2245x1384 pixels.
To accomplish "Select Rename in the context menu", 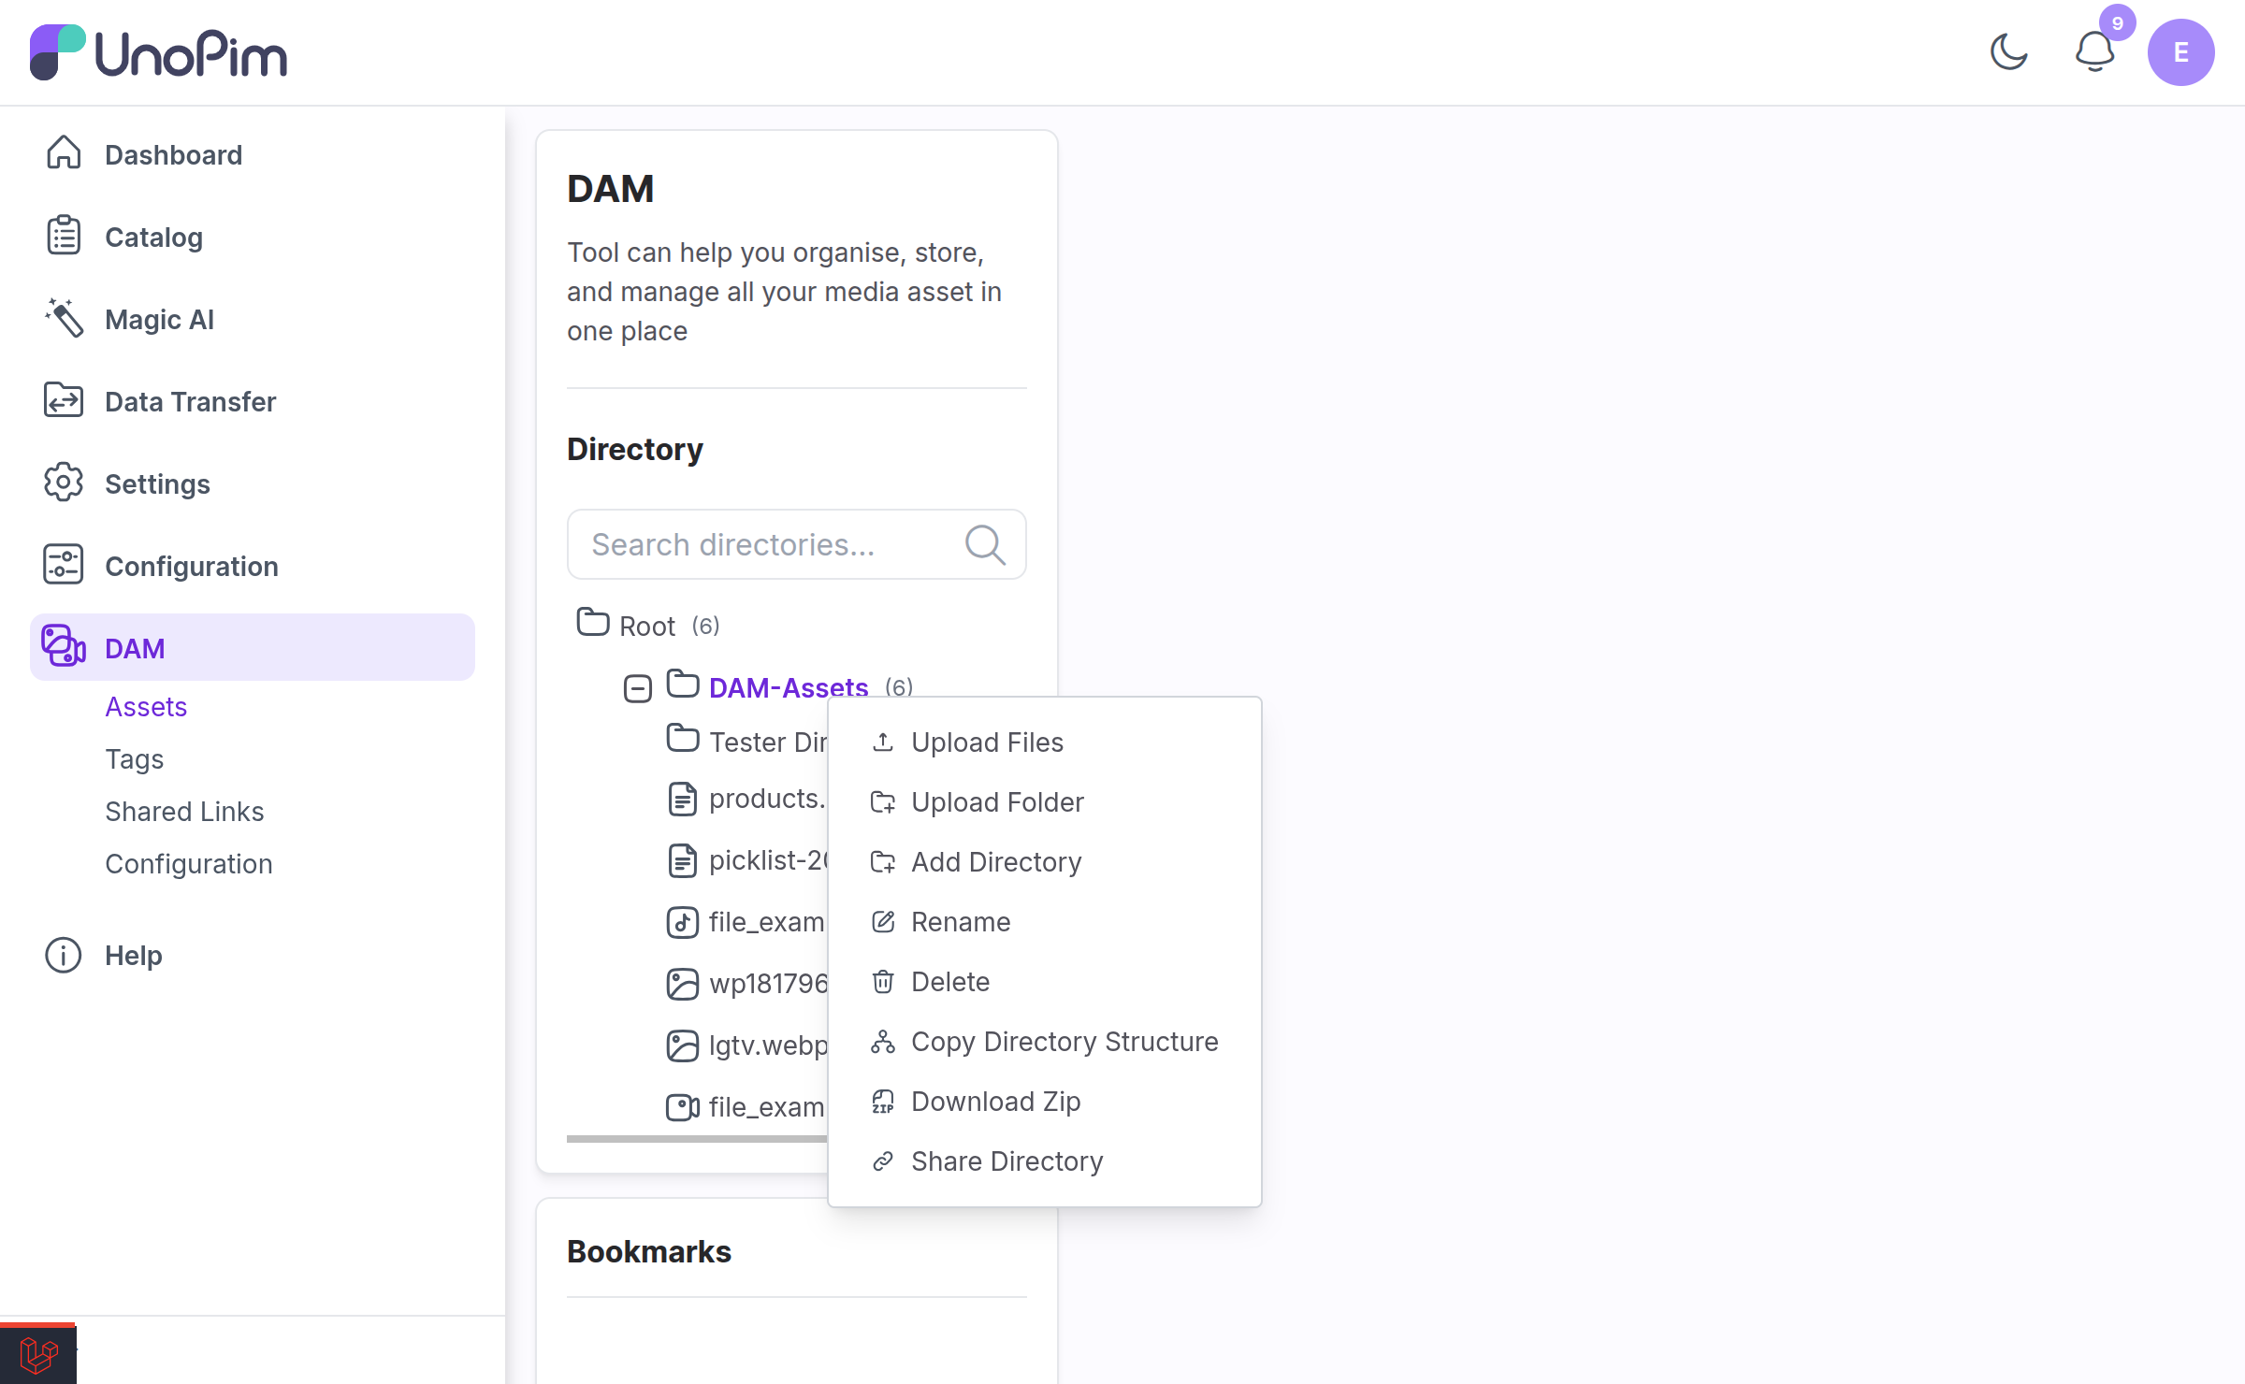I will pyautogui.click(x=1045, y=922).
